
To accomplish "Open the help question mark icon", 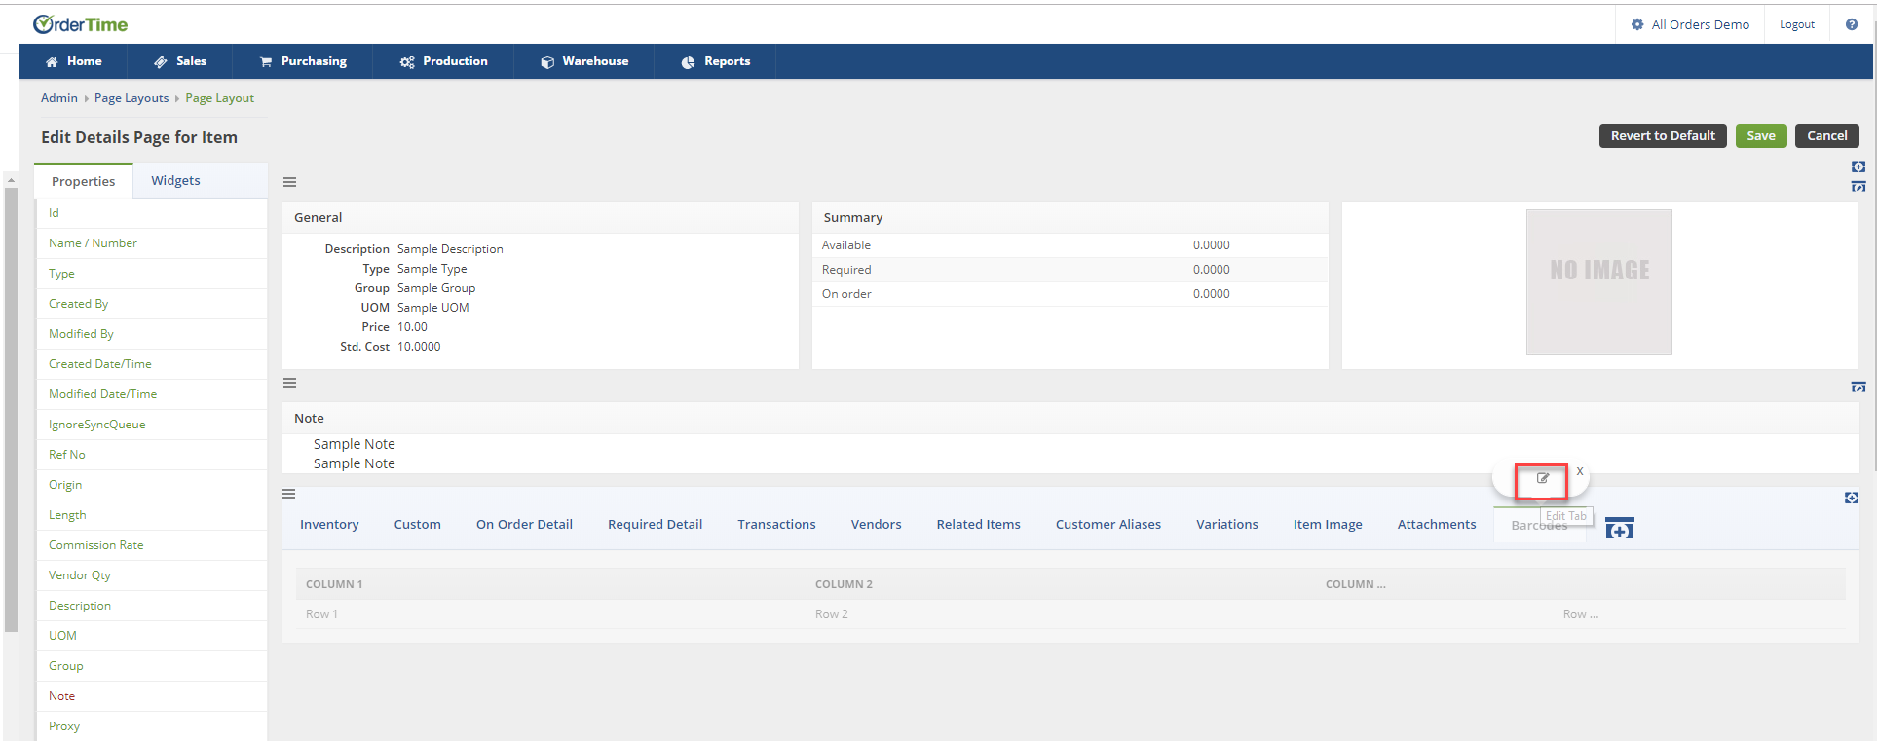I will coord(1852,24).
